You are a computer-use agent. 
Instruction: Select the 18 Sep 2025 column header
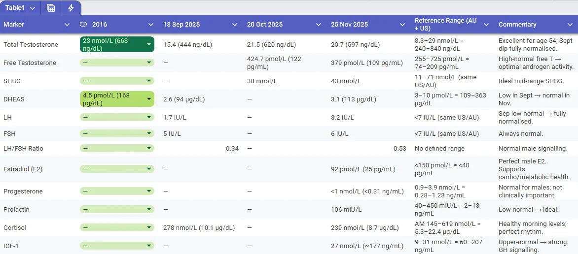tap(181, 25)
